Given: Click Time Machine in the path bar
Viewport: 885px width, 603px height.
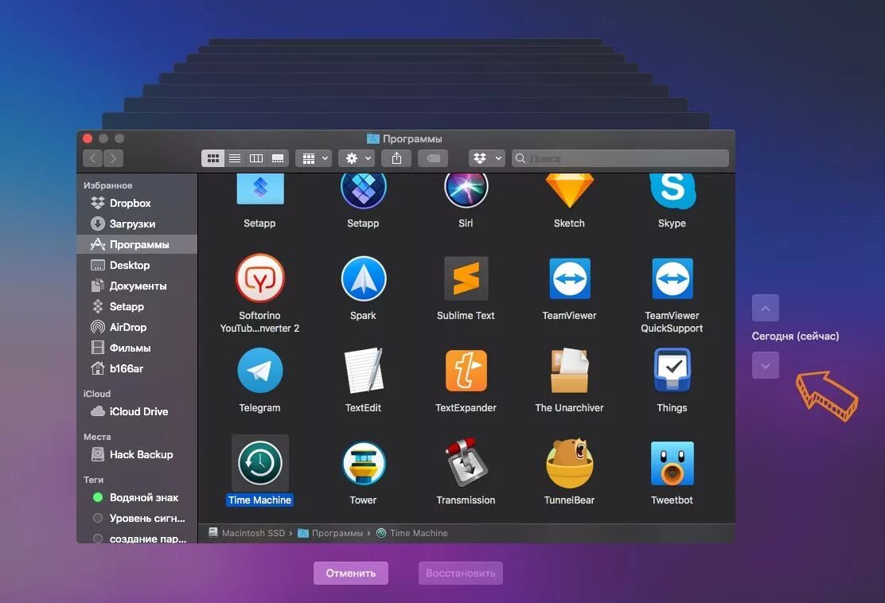Looking at the screenshot, I should [x=412, y=533].
